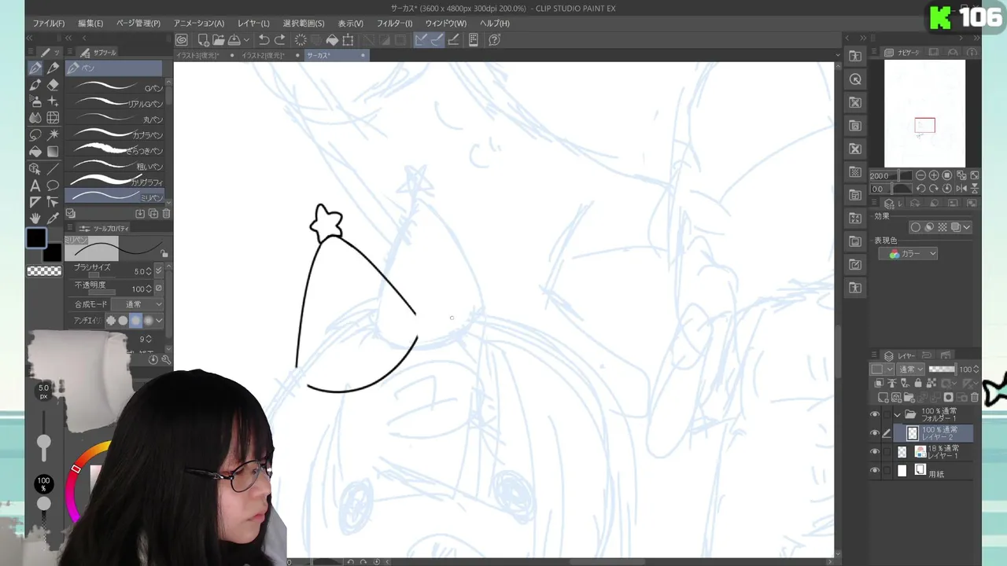Select the Balloon tool
This screenshot has width=1007, height=566.
[53, 186]
